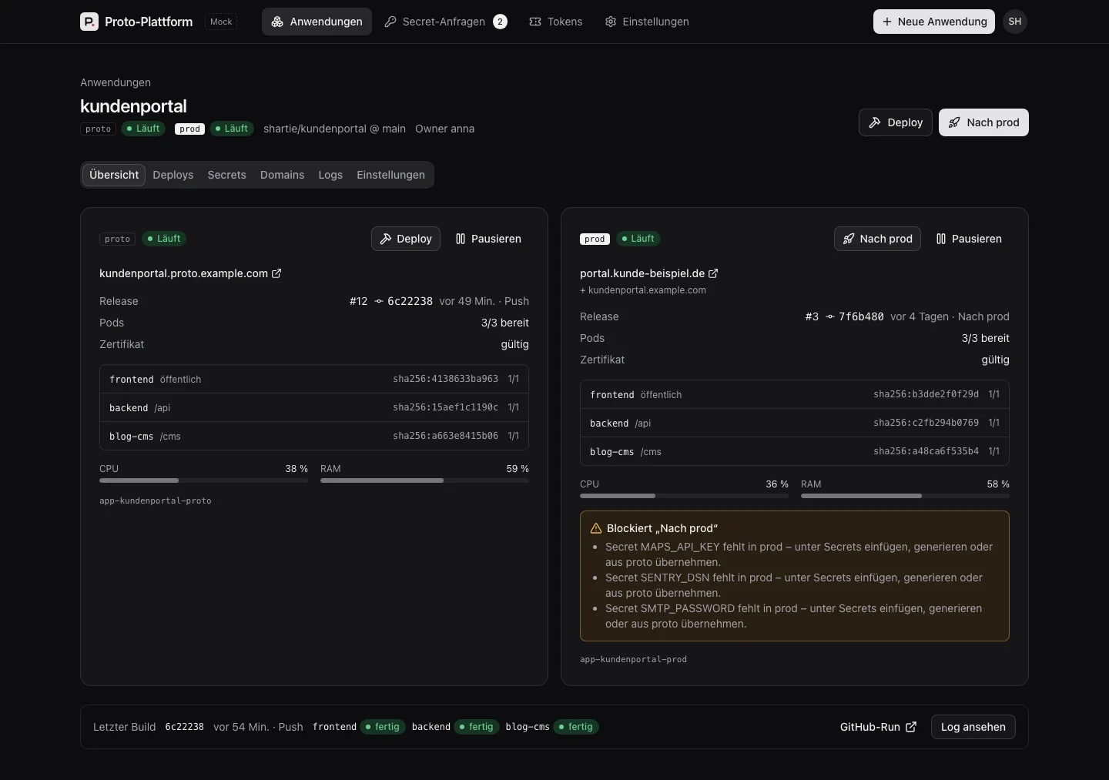
Task: Switch to the Deploys tab
Action: pos(173,175)
